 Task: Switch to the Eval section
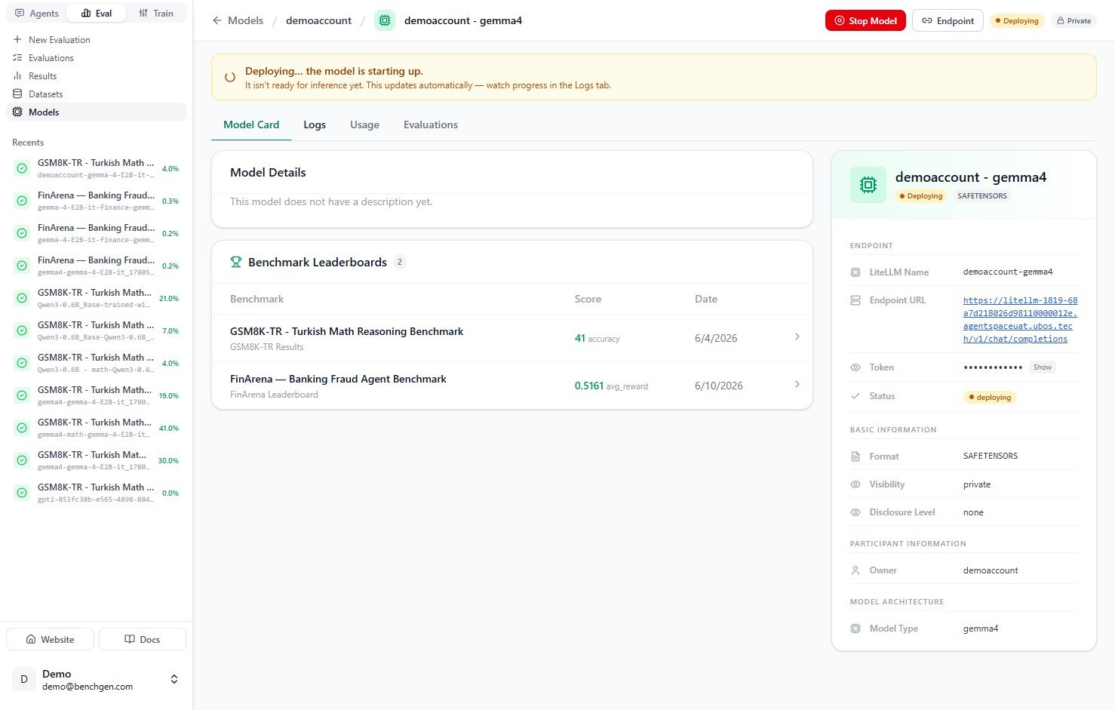pyautogui.click(x=97, y=14)
